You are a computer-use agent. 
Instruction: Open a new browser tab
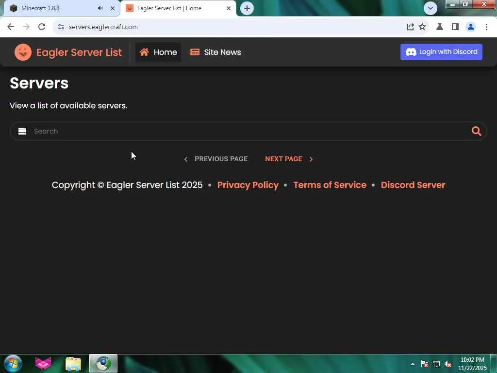[x=247, y=8]
